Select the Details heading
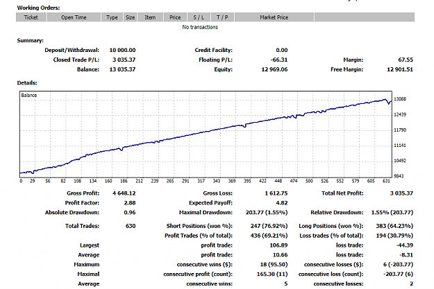 [x=27, y=83]
